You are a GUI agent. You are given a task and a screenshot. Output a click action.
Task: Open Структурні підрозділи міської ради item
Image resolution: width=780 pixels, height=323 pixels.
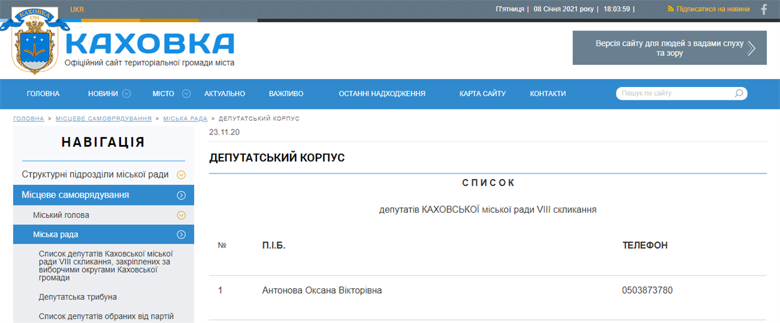[95, 174]
